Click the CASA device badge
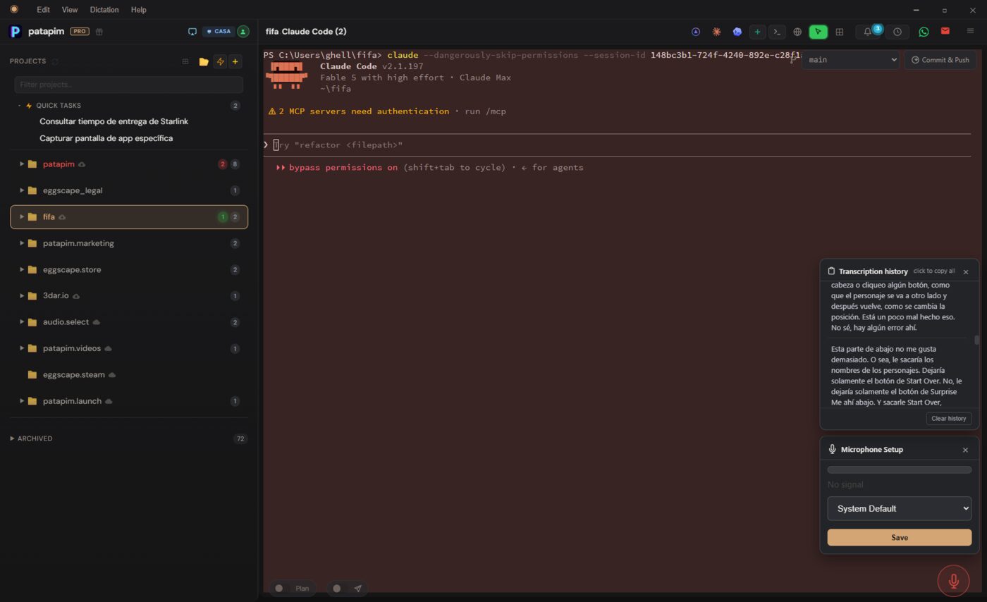The image size is (987, 602). coord(219,32)
